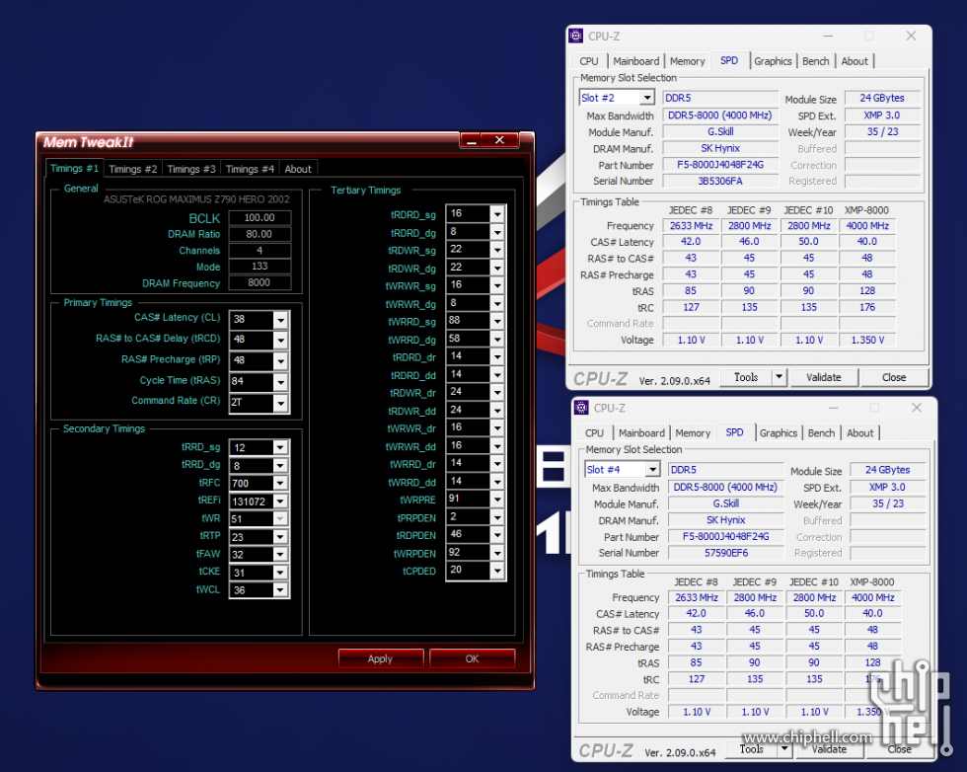This screenshot has height=772, width=967.
Task: Open the Bench tab in Slot #4 CPU-Z window
Action: pos(821,433)
